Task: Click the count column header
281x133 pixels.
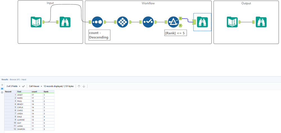Action: 37,92
